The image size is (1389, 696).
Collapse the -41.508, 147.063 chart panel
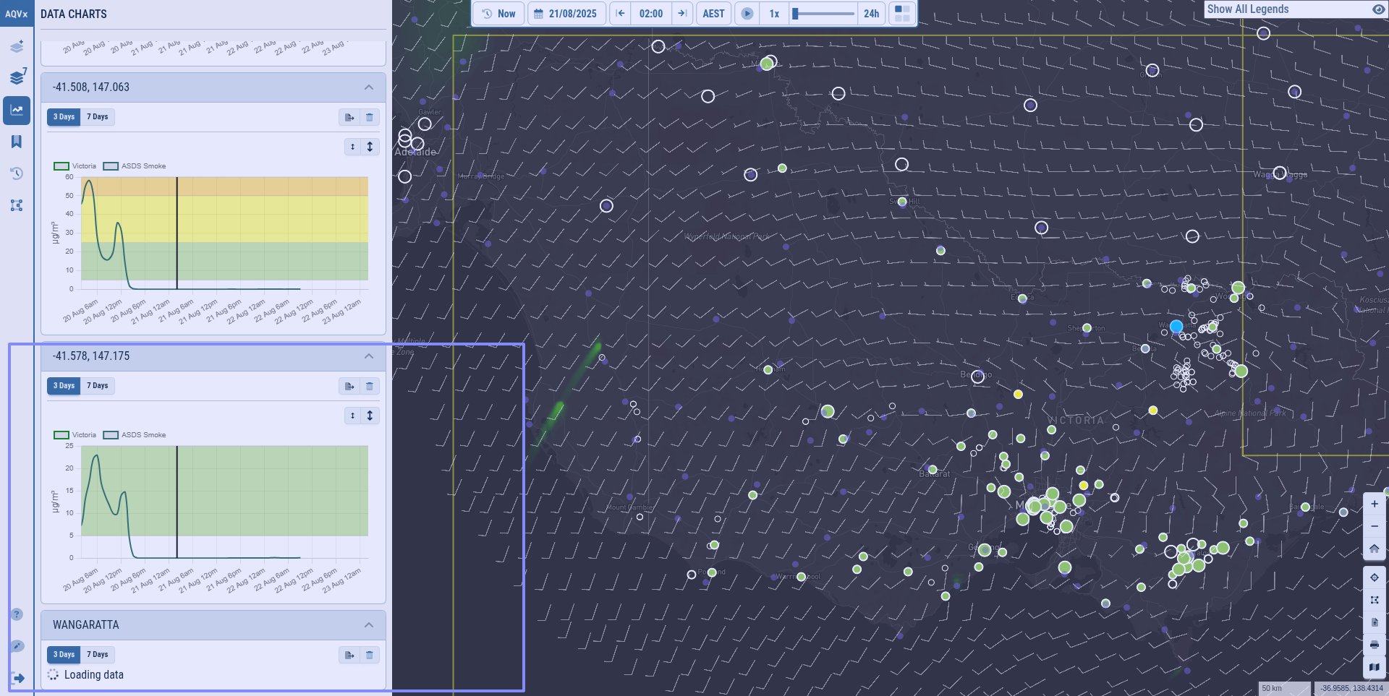[x=369, y=87]
